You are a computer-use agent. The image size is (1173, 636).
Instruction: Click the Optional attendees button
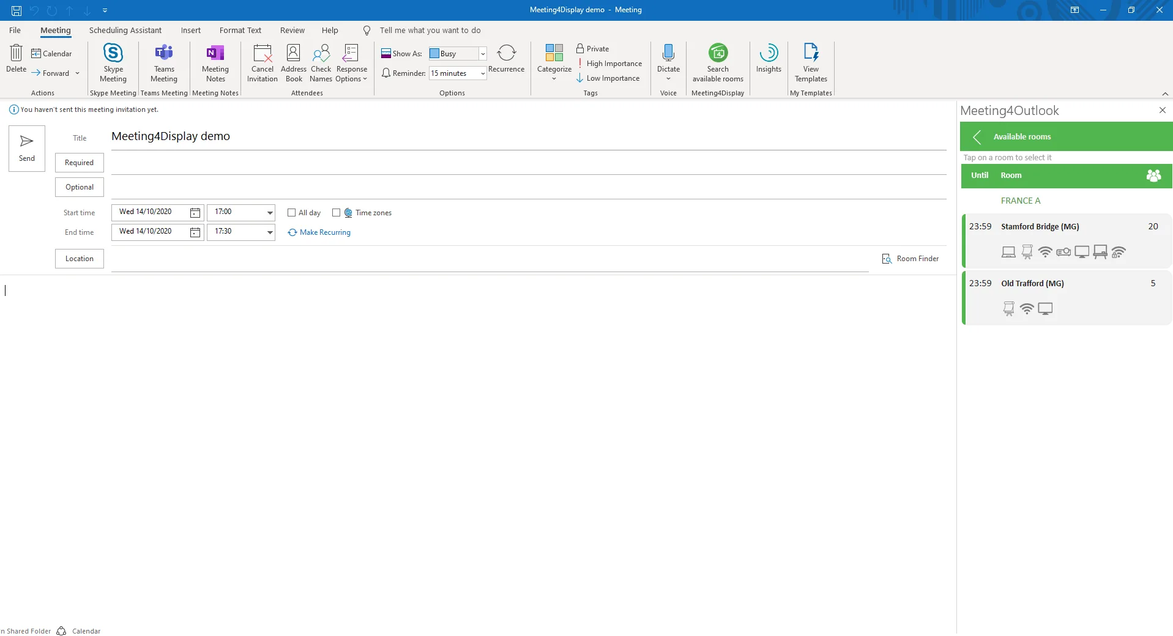80,187
